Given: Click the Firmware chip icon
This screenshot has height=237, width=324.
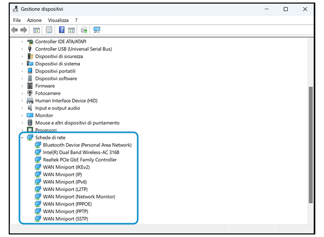Looking at the screenshot, I should point(30,86).
